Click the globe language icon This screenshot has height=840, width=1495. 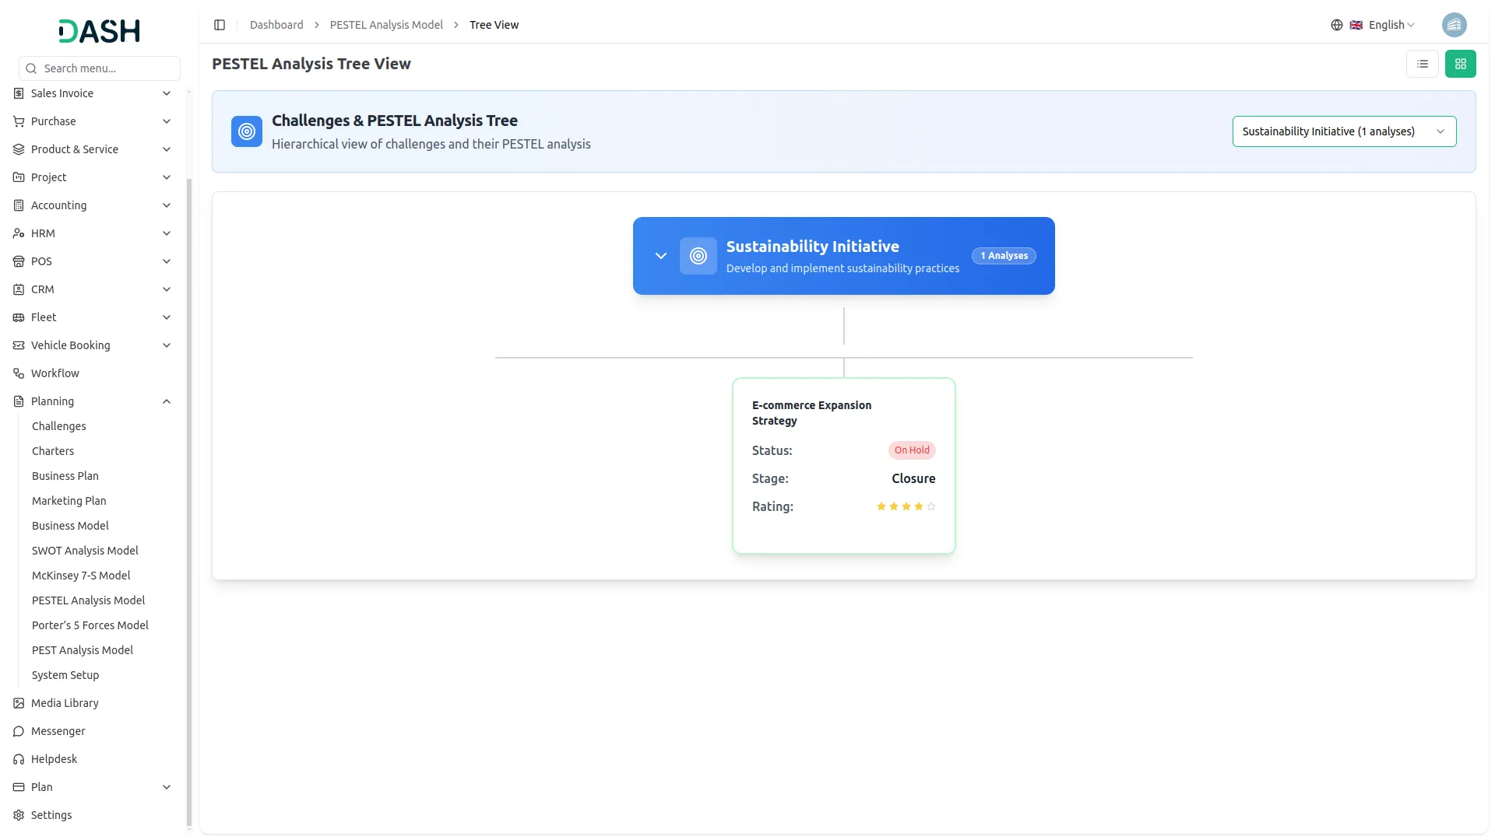(1336, 25)
